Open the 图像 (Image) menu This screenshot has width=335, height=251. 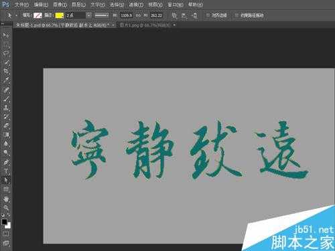point(60,5)
